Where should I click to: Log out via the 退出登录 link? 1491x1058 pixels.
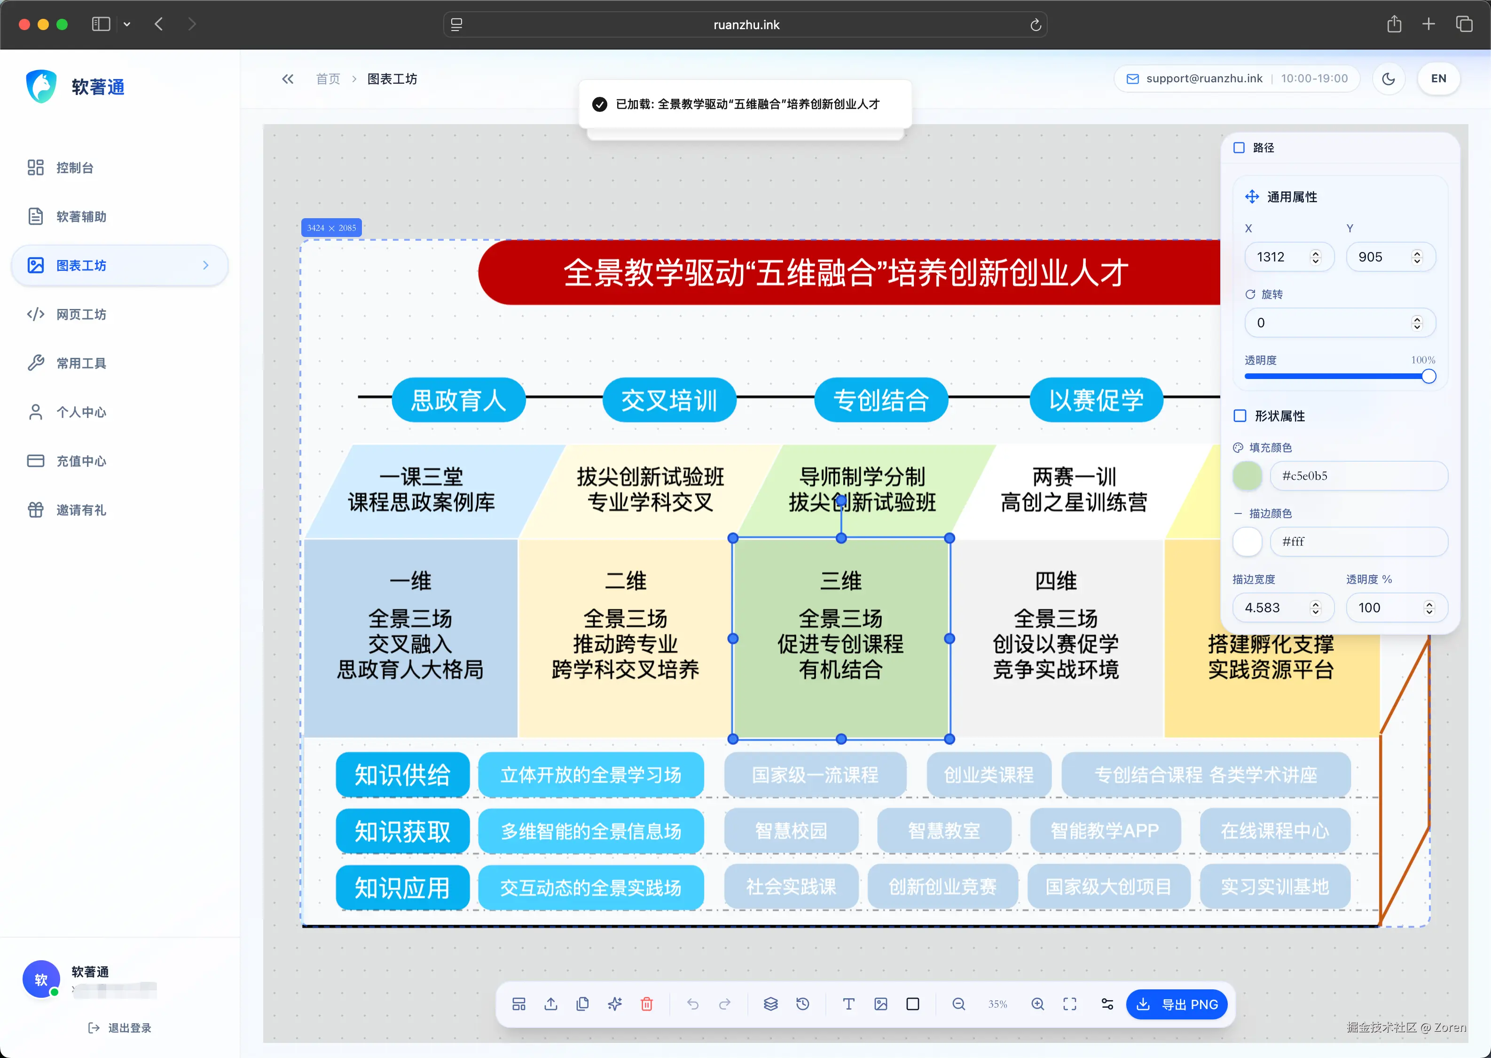point(120,1027)
